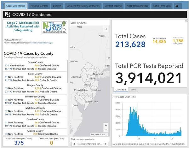
Task: Open the Schools tab
Action: pos(57,6)
